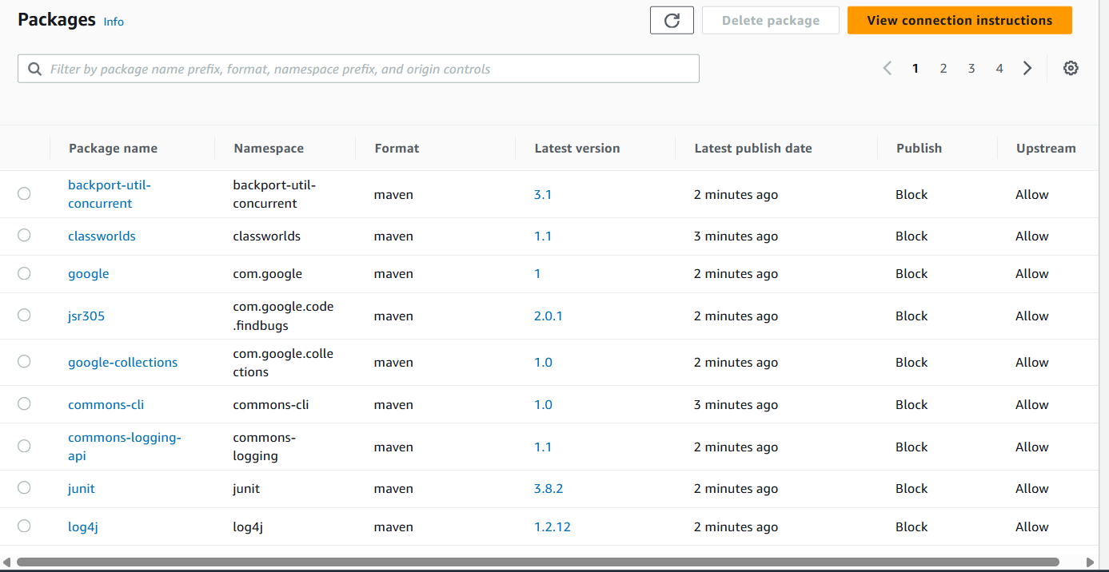Open the log4j package link
Image resolution: width=1109 pixels, height=572 pixels.
tap(82, 527)
